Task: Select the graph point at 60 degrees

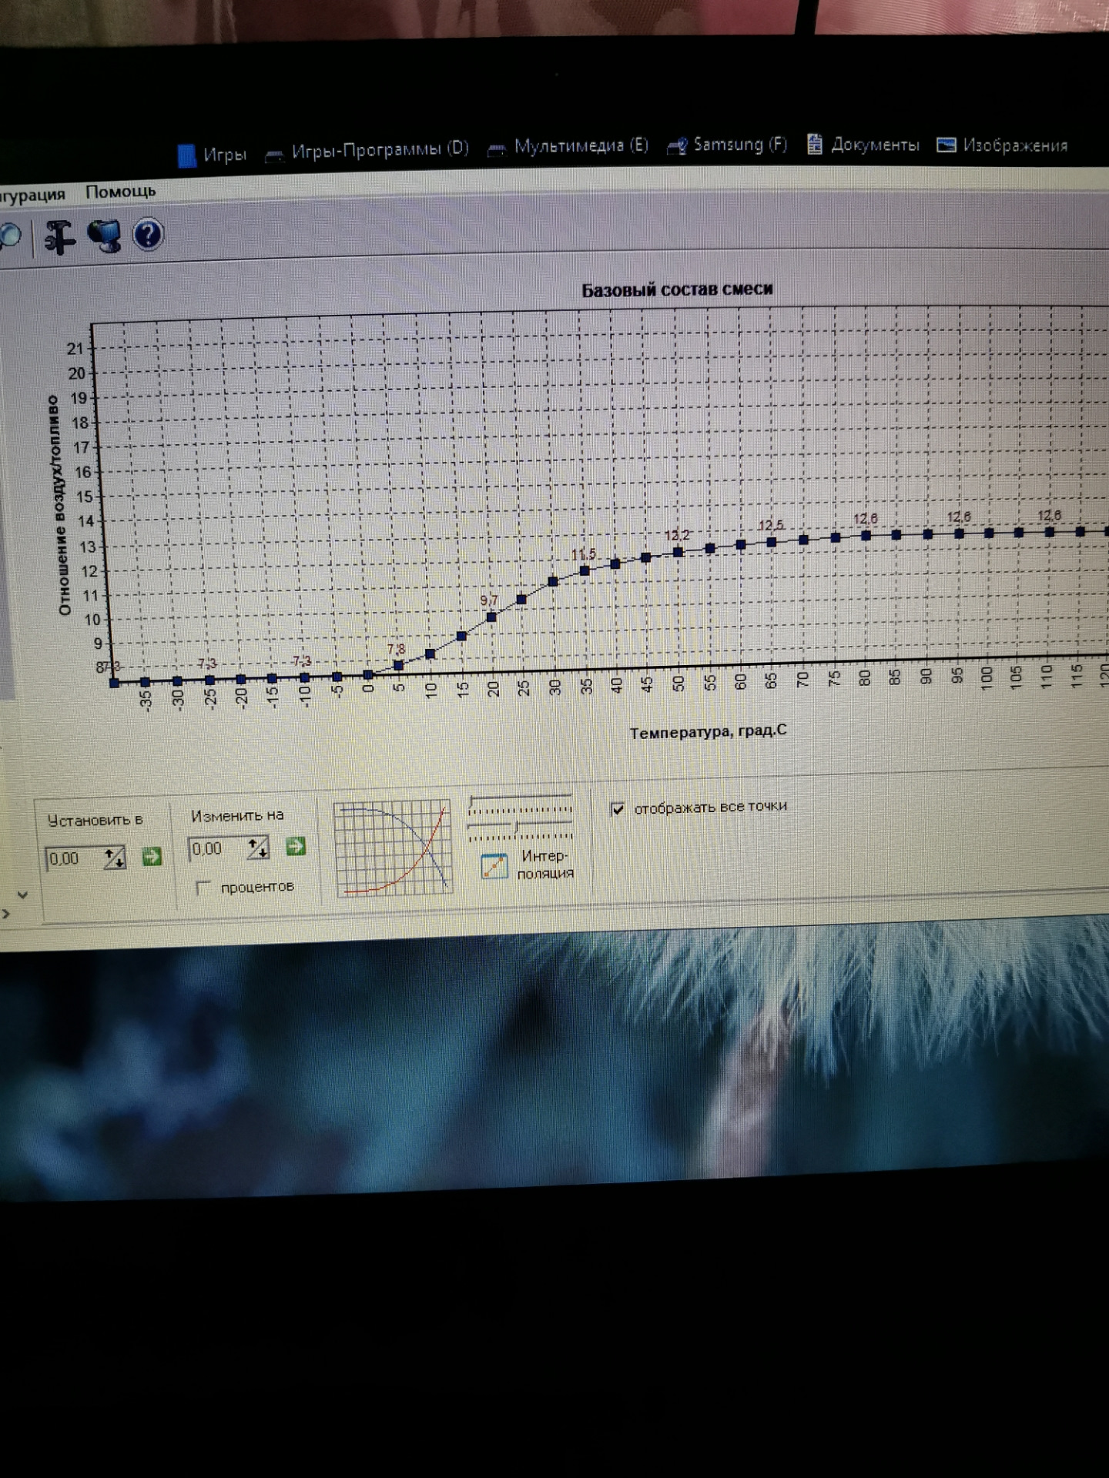Action: [741, 544]
